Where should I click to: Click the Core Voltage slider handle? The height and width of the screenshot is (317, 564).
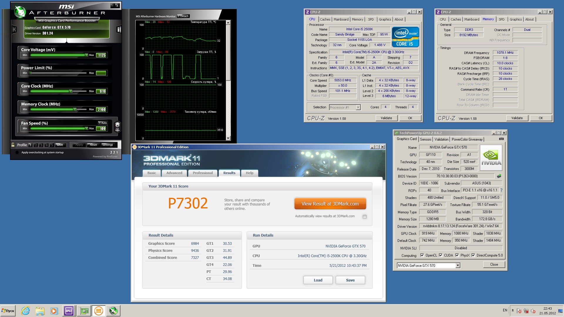click(86, 55)
